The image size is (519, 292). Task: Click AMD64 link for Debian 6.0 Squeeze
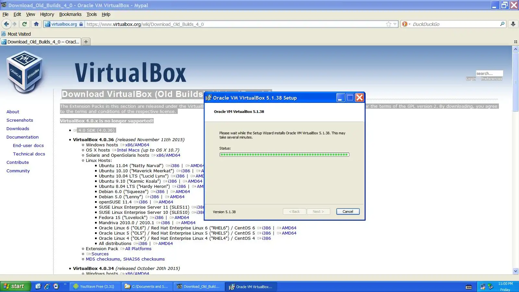click(x=183, y=192)
